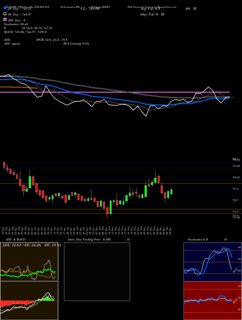This screenshot has height=320, width=242.
Task: Click the blue 20 Day legend swatch
Action: [5, 8]
